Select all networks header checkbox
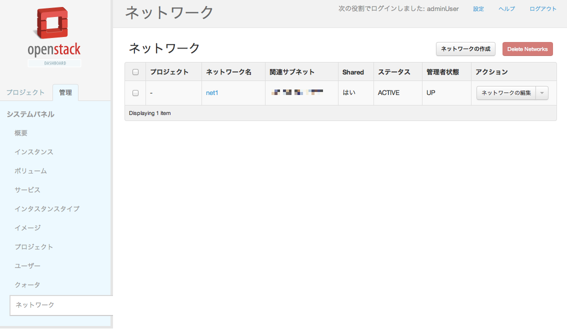567x331 pixels. pos(135,72)
